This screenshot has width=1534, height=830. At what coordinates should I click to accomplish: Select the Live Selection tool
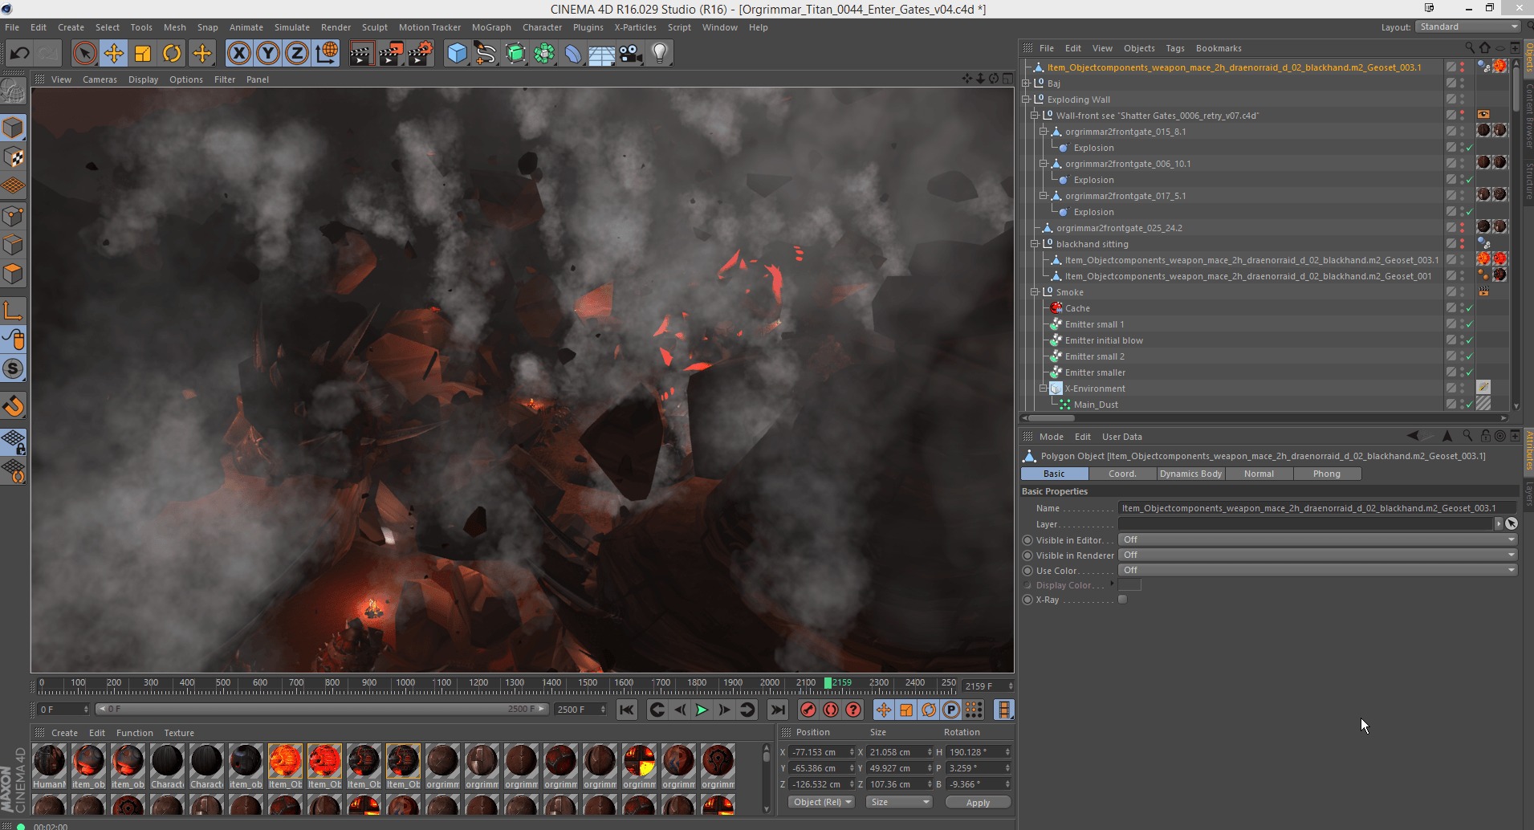(x=84, y=54)
